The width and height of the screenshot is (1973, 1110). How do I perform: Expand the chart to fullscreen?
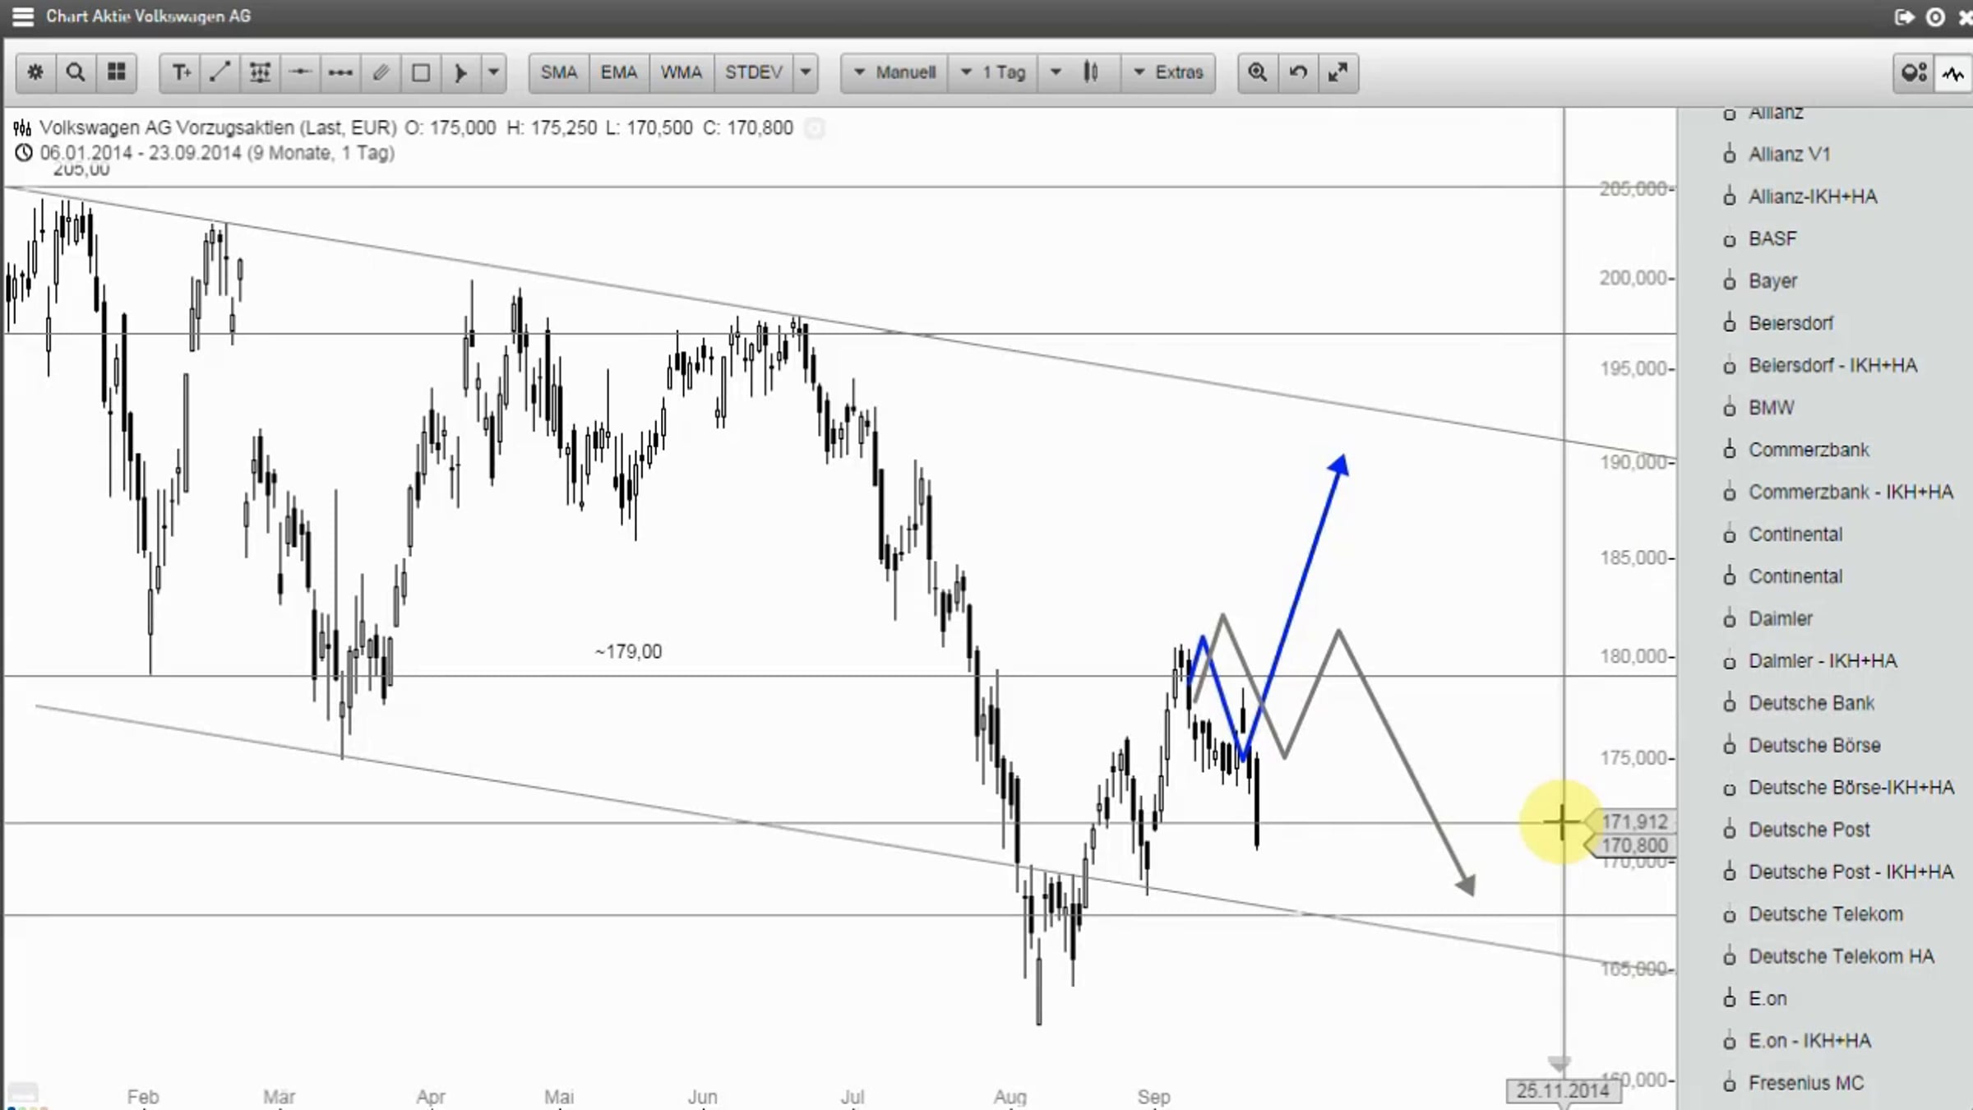click(1338, 72)
